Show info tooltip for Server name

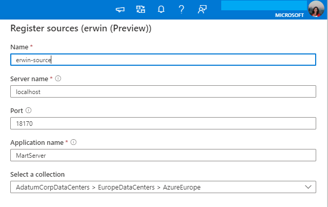point(58,79)
